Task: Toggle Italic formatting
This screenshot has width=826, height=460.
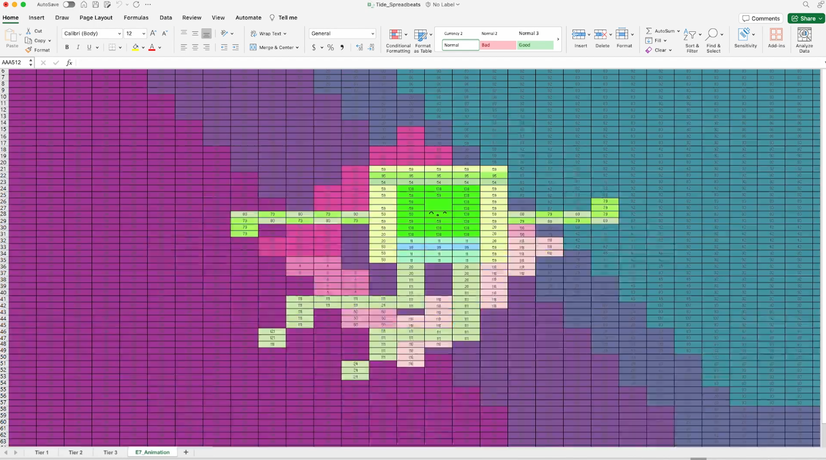Action: tap(78, 47)
